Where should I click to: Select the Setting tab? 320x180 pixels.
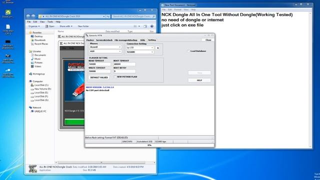[x=152, y=40]
